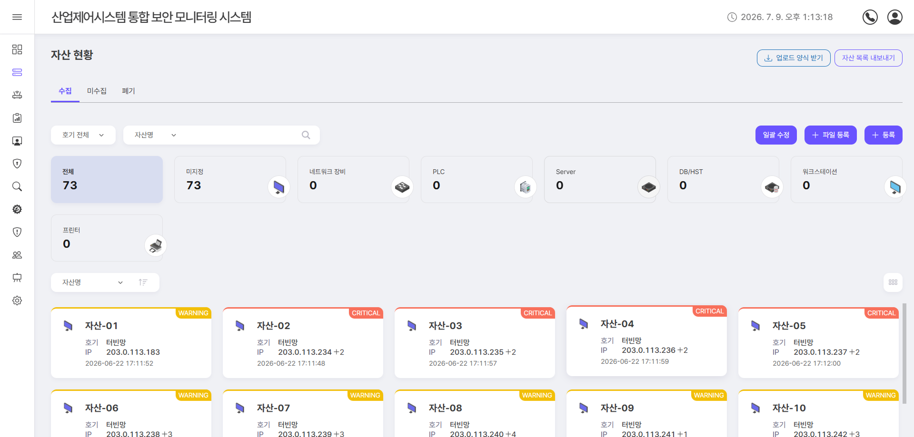Select the 전체 73 filter card

click(107, 180)
